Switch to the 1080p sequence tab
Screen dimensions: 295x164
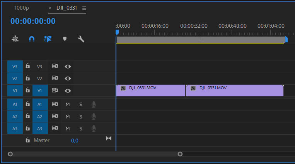coord(22,8)
